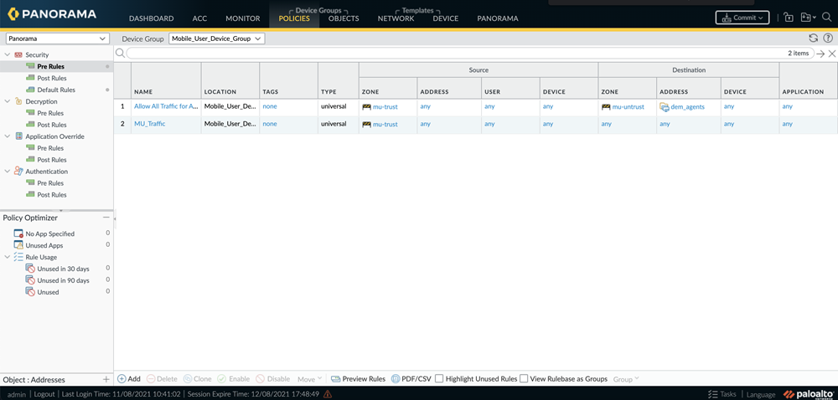Toggle View Rulebase as Groups checkbox
Viewport: 838px width, 400px height.
click(524, 379)
